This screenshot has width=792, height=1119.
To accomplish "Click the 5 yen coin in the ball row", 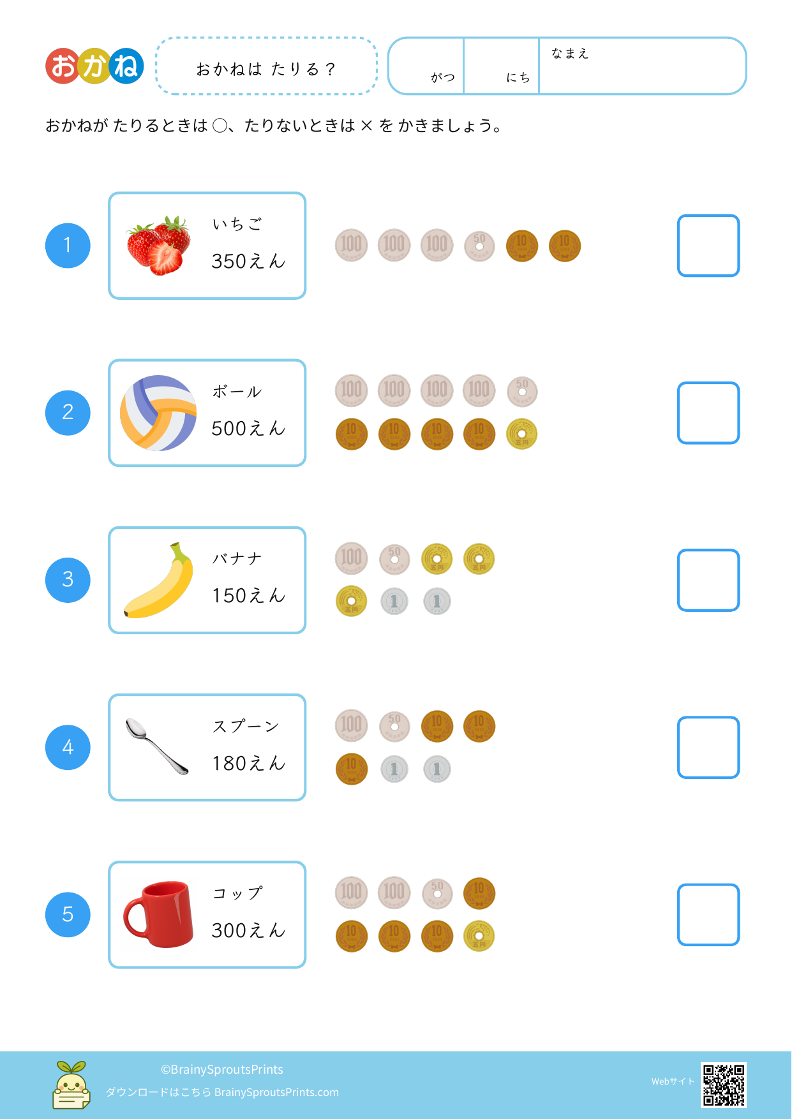I will point(522,434).
